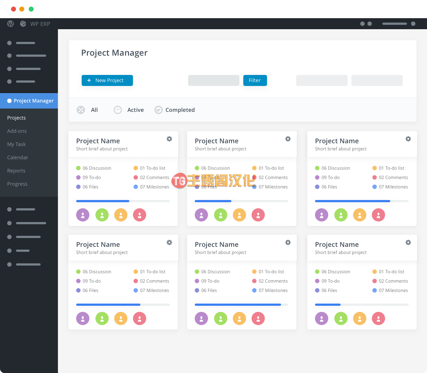Click "06 Discussion" in top-left project card

click(x=97, y=168)
